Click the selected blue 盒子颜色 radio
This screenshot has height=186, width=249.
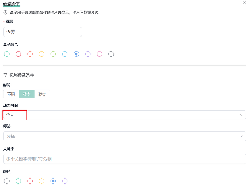point(76,54)
